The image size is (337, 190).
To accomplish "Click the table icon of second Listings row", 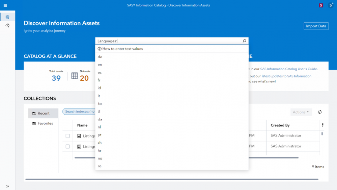I will click(79, 147).
